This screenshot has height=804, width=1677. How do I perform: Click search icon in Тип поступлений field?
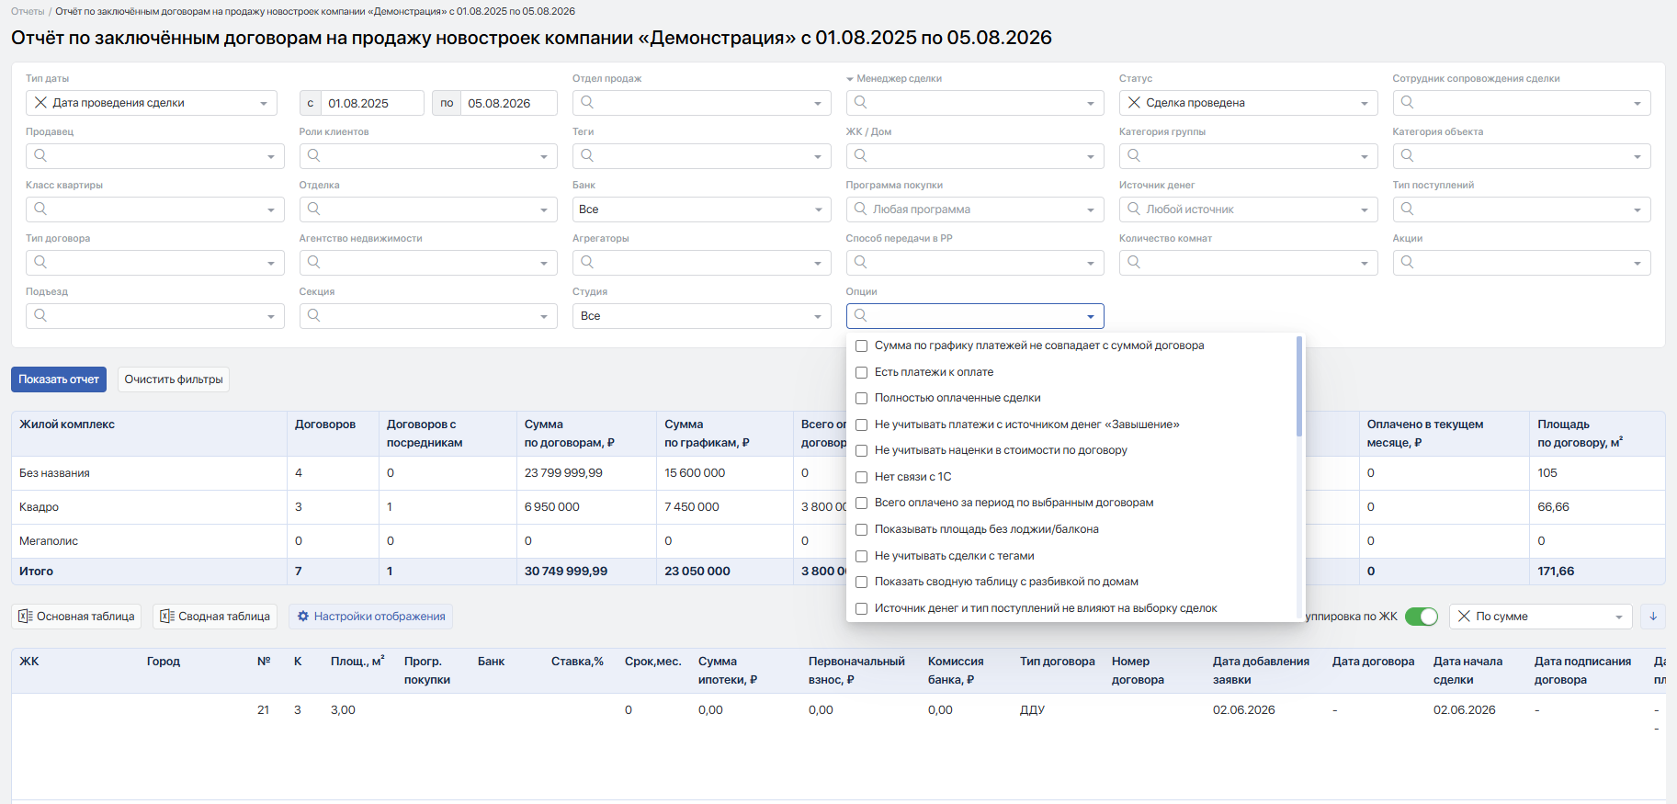(1408, 209)
